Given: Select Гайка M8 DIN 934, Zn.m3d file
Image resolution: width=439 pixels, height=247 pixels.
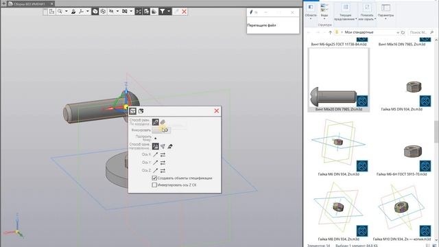Looking at the screenshot, I should pyautogui.click(x=339, y=211).
